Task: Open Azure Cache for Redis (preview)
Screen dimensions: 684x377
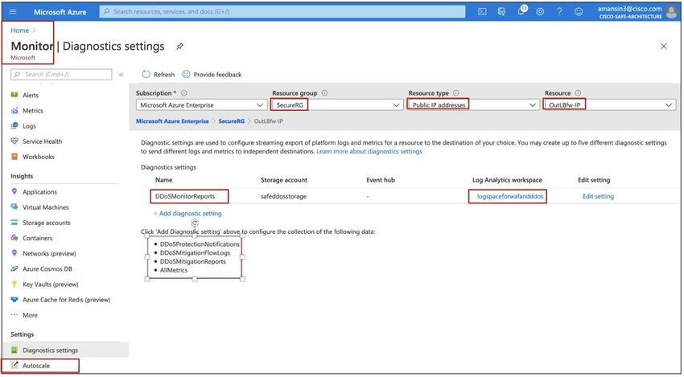Action: (x=66, y=299)
